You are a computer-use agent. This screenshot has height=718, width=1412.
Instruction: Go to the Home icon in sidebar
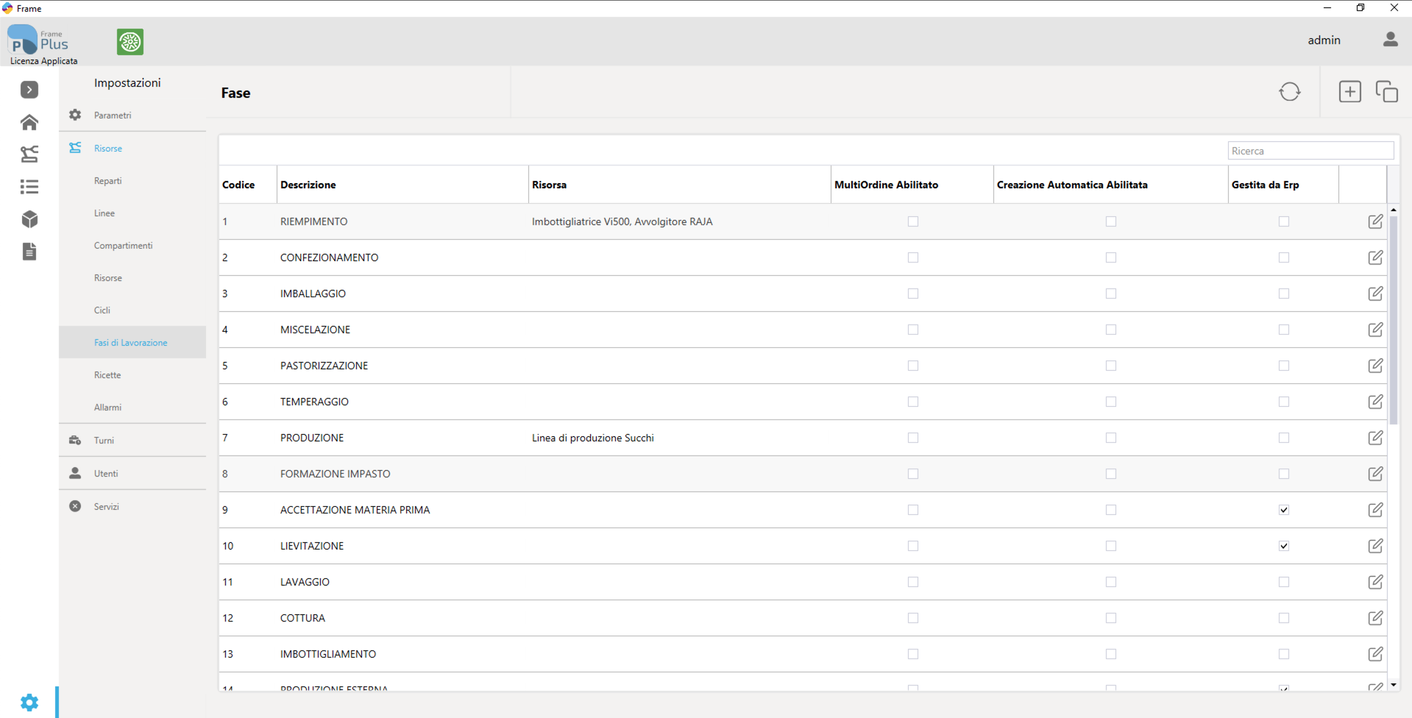(x=29, y=122)
